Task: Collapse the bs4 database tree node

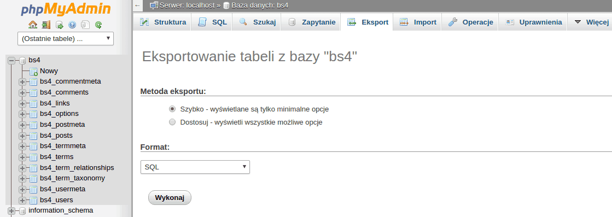Action: tap(11, 61)
